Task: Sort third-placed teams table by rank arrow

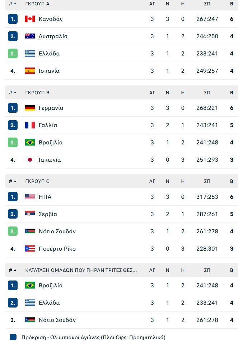Action: [15, 270]
